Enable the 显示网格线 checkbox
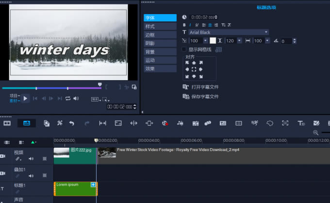The height and width of the screenshot is (203, 330). [184, 49]
